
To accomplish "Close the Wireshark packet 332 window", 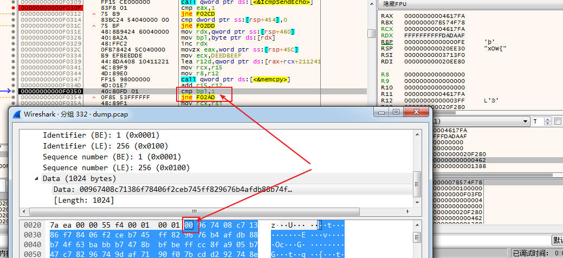I will pos(416,112).
